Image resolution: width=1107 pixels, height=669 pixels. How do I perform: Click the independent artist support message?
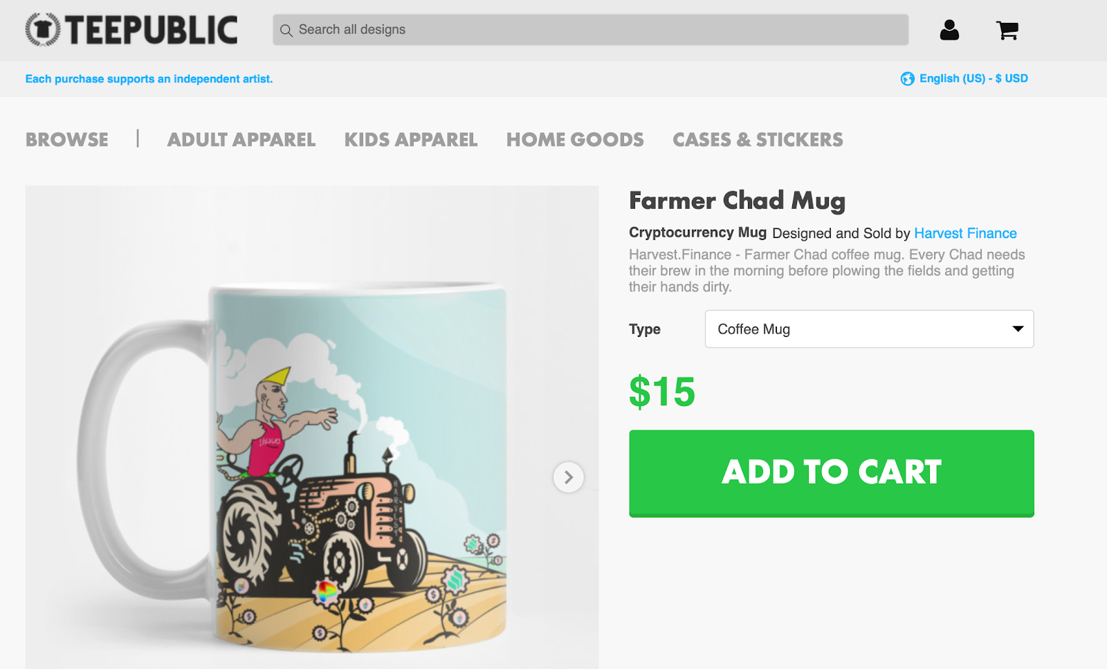(x=149, y=79)
